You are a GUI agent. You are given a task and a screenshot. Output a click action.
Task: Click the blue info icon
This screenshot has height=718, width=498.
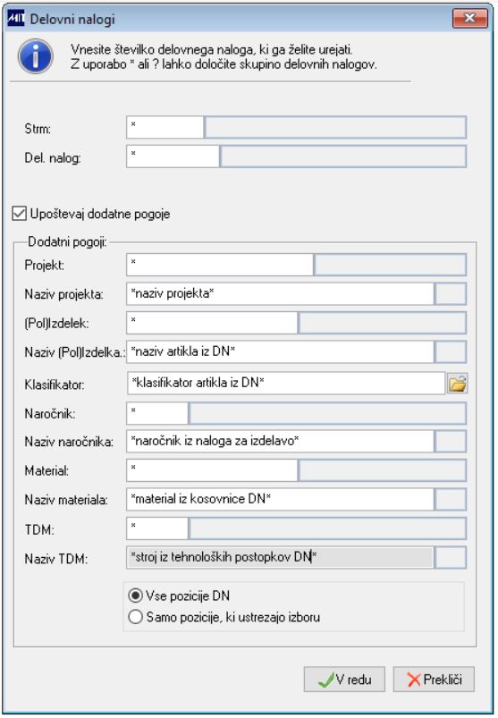point(35,57)
